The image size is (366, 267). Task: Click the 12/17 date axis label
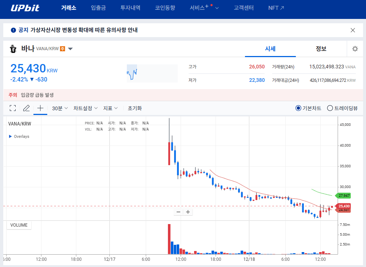point(110,259)
